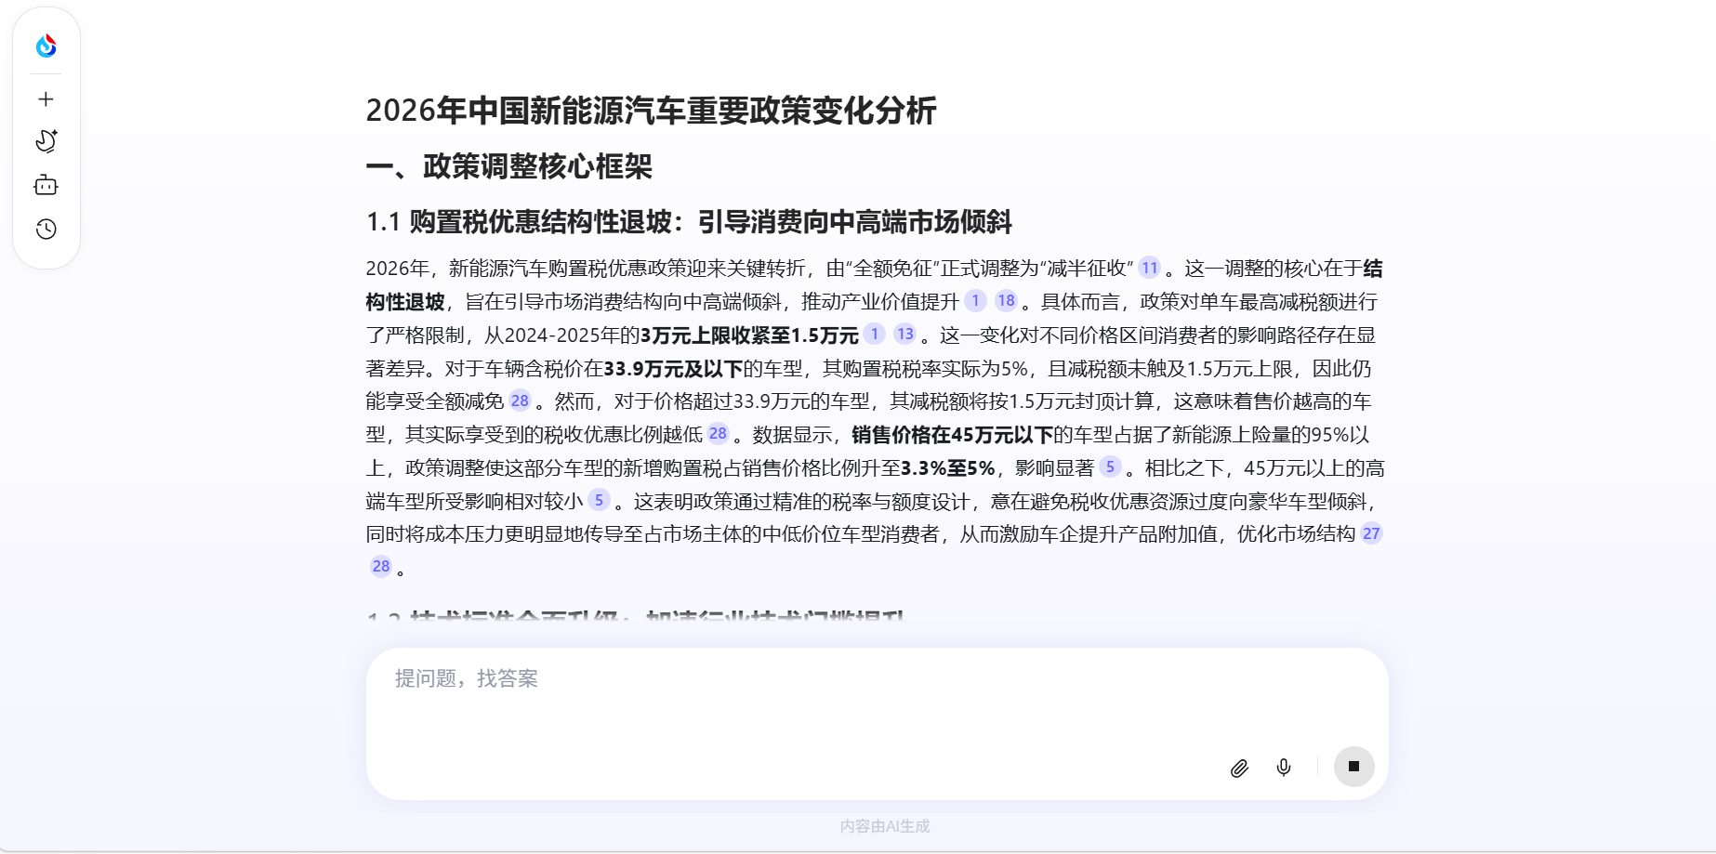
Task: Open the bird-shaped icon in the sidebar
Action: coord(46,141)
